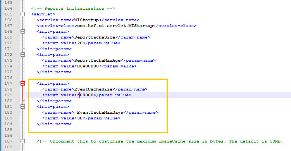Click the opening init-param tag on line 181
291x151 pixels.
tap(53, 107)
